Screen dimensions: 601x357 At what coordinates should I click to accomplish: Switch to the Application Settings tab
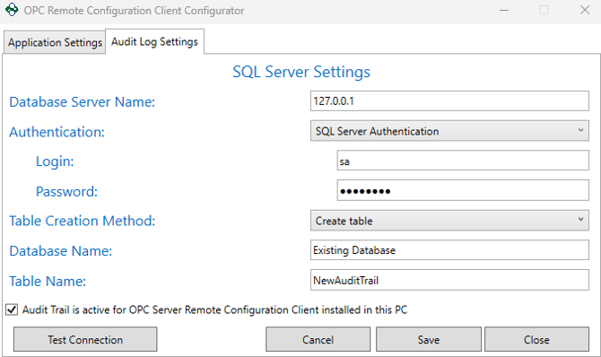point(55,42)
